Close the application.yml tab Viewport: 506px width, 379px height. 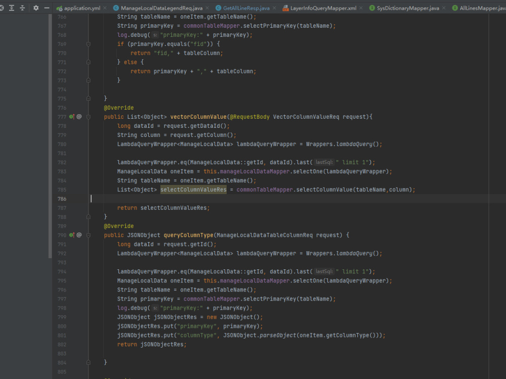105,8
